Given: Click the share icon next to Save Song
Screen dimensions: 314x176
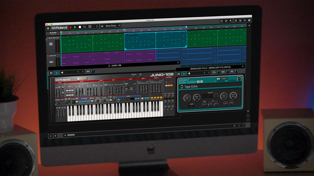Looking at the screenshot, I should pyautogui.click(x=120, y=26).
